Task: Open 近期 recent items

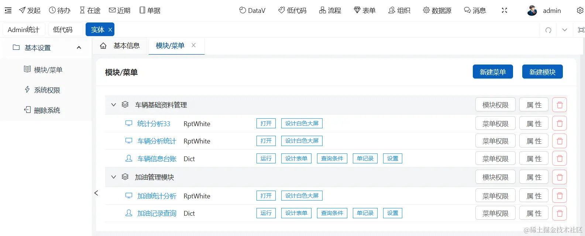Action: (120, 10)
